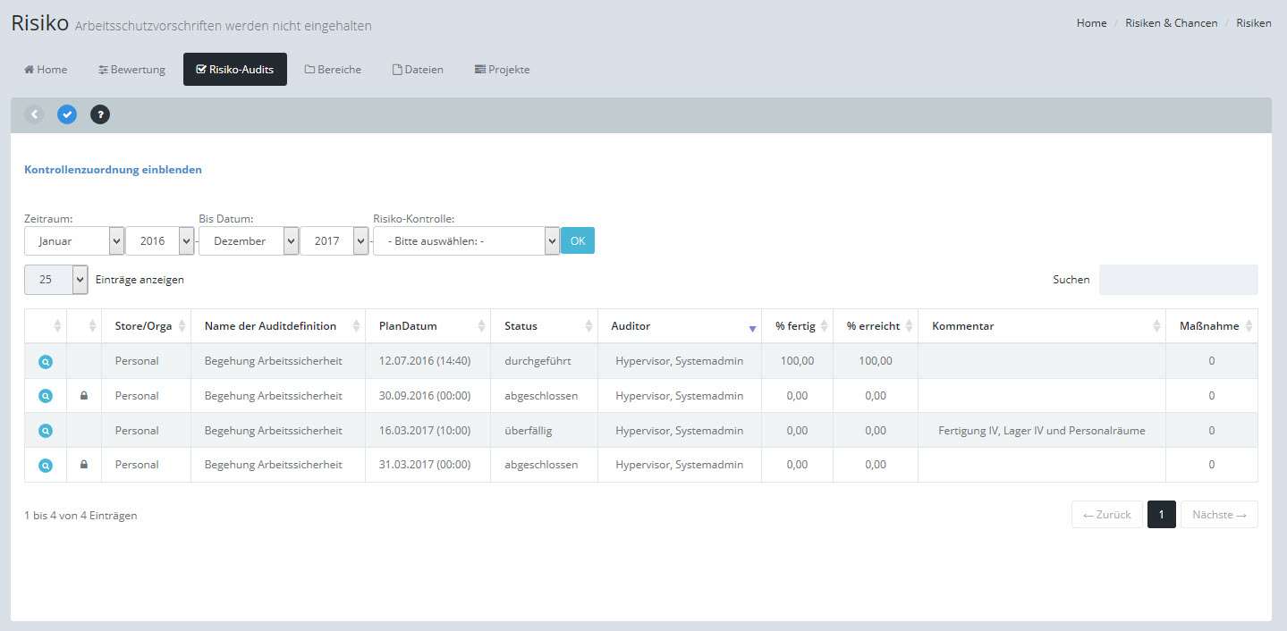Click the Kontrollenzuordnung einblenden link
Screen dimensions: 1287x631
click(113, 169)
